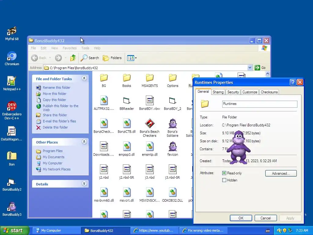Open the Notepad++ desktop icon
The height and width of the screenshot is (235, 313).
(12, 84)
